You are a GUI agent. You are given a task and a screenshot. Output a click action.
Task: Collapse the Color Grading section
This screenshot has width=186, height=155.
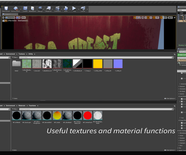178,131
